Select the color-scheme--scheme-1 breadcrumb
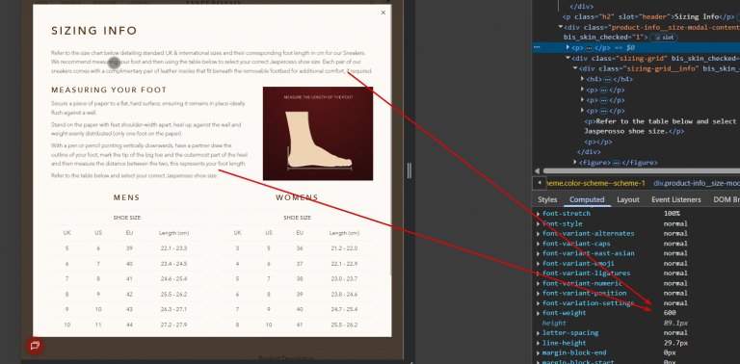 coord(595,183)
